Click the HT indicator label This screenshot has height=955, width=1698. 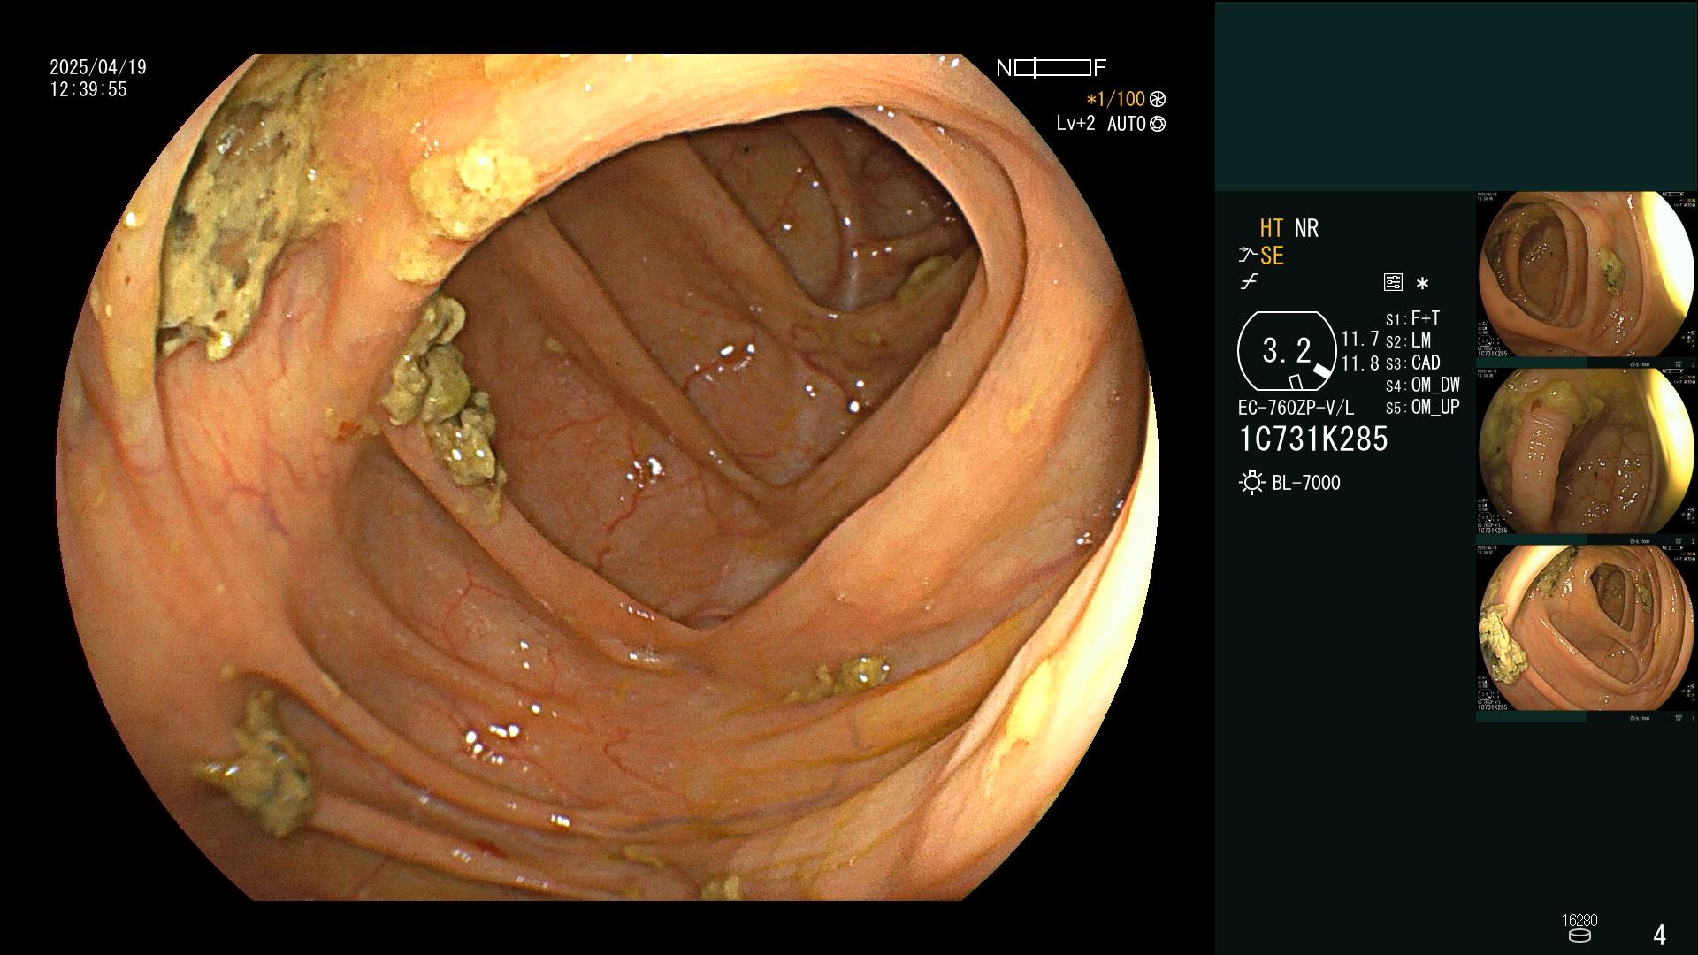[x=1272, y=228]
